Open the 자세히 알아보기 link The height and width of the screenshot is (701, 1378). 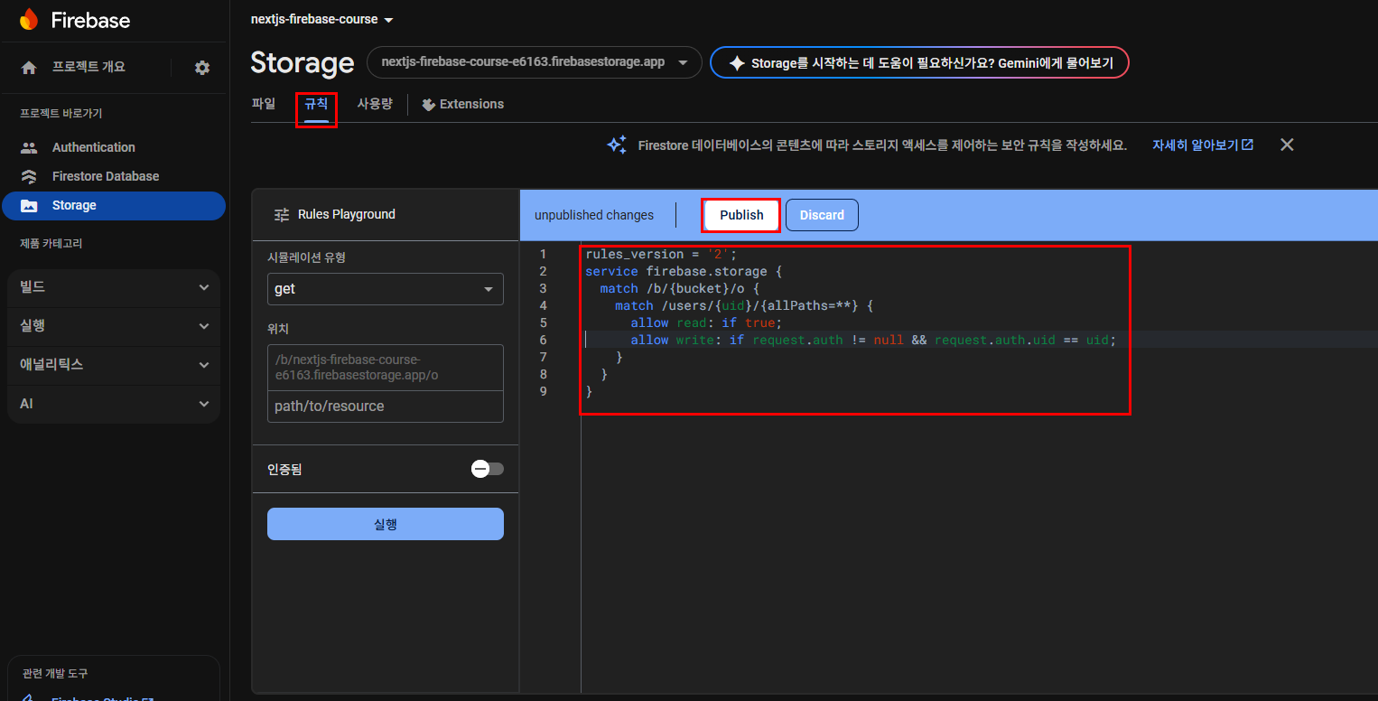point(1202,145)
